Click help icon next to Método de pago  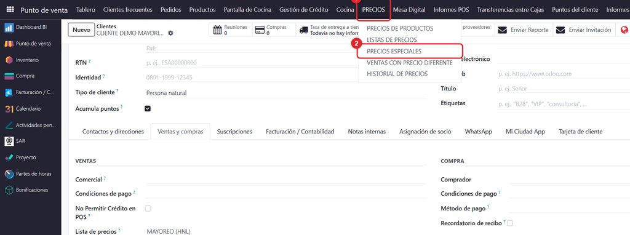point(488,207)
